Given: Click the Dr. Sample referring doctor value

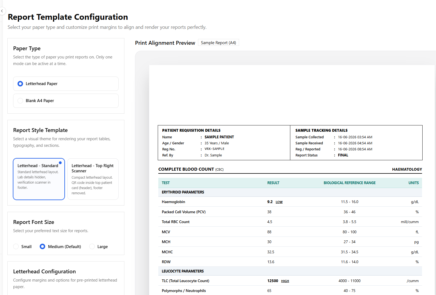Looking at the screenshot, I should [x=213, y=155].
